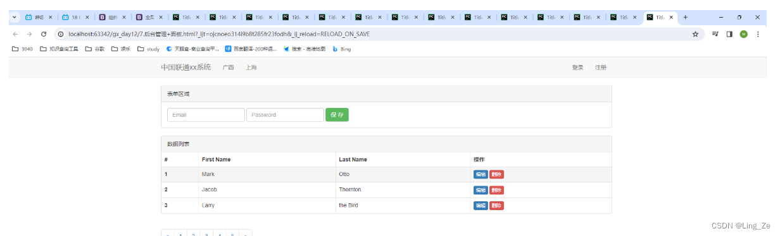Click the 数据列表 panel heading
The image size is (780, 236).
pyautogui.click(x=386, y=144)
